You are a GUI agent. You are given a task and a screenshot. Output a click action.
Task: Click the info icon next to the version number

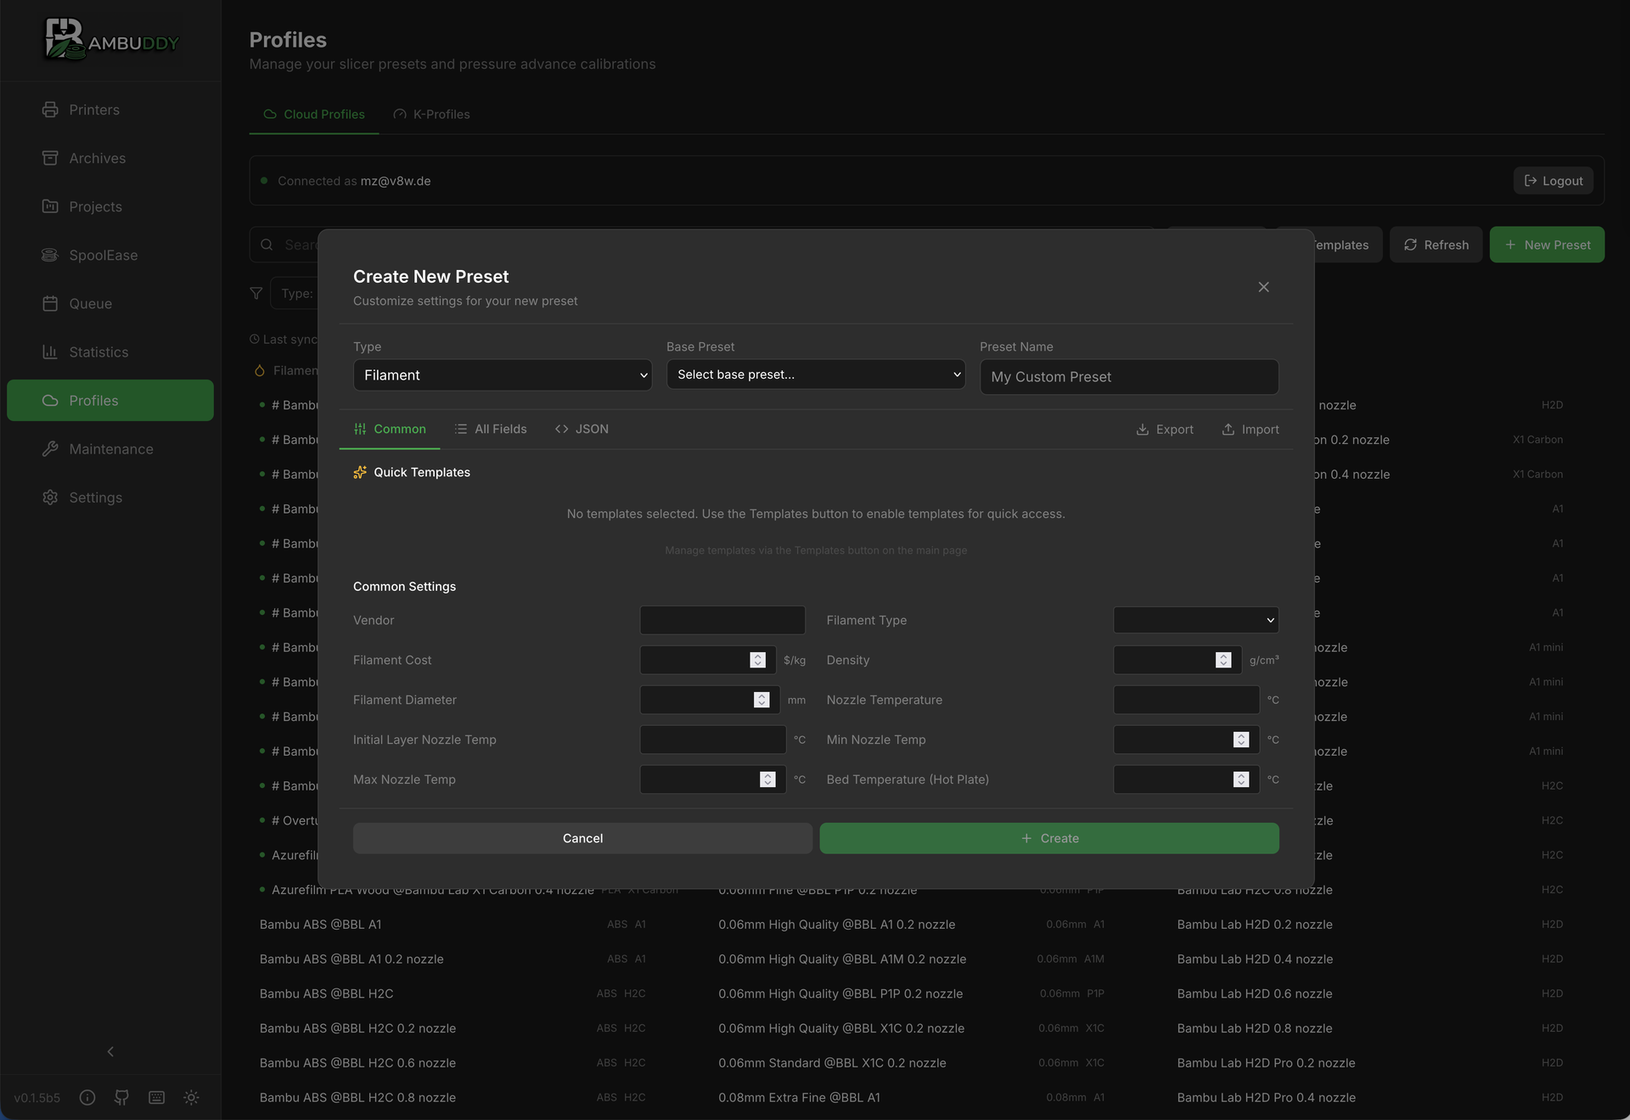click(87, 1097)
